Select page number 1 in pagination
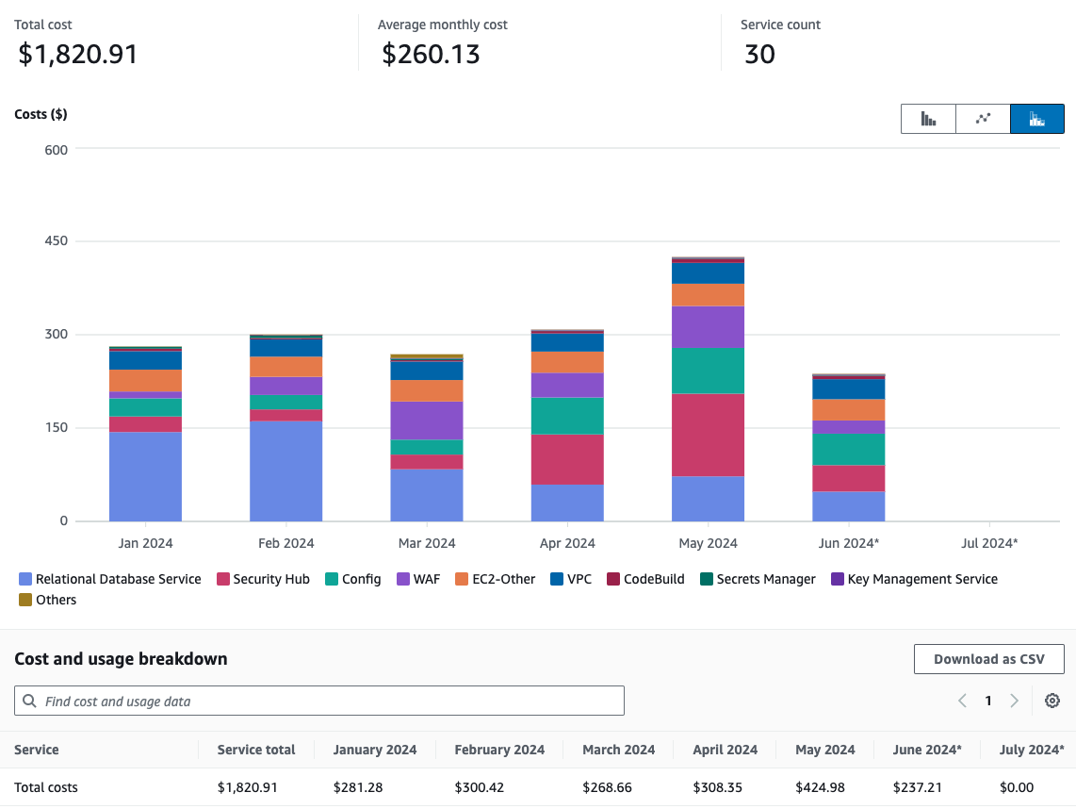Viewport: 1076px width, 809px height. (988, 701)
